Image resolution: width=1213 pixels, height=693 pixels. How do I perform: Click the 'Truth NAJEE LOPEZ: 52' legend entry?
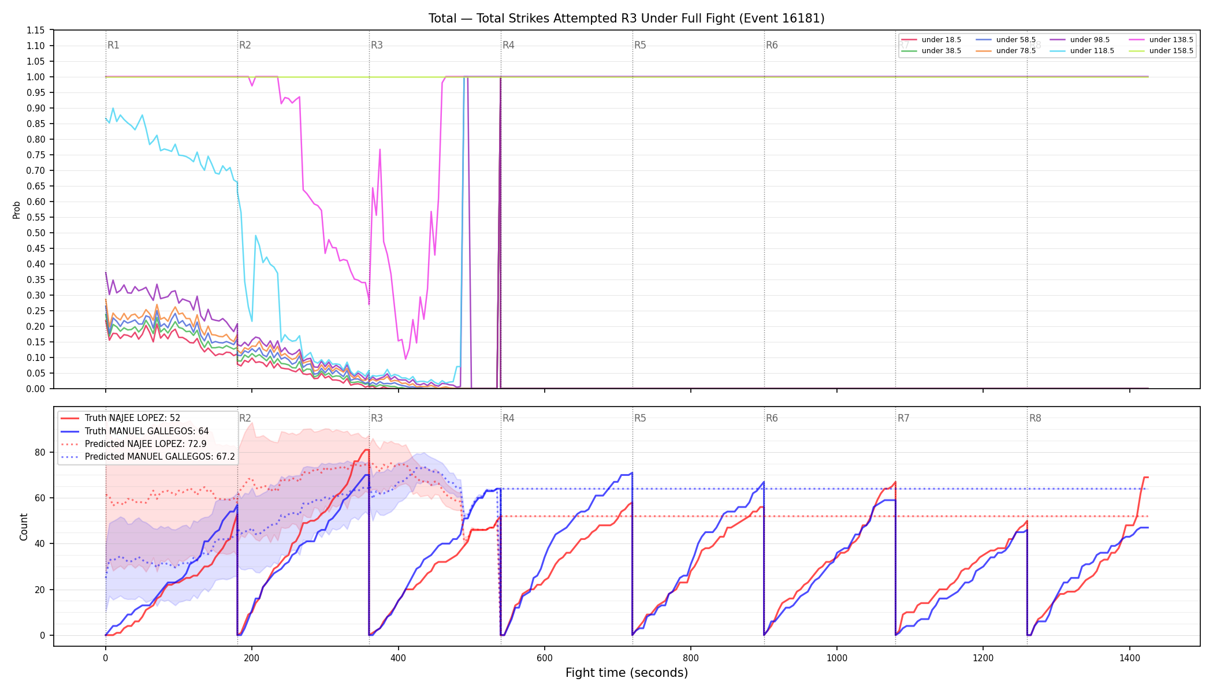click(120, 418)
